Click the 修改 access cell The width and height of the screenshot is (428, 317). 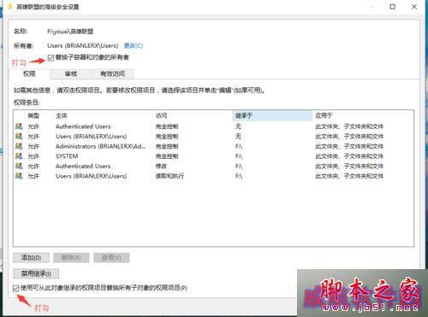click(x=161, y=166)
